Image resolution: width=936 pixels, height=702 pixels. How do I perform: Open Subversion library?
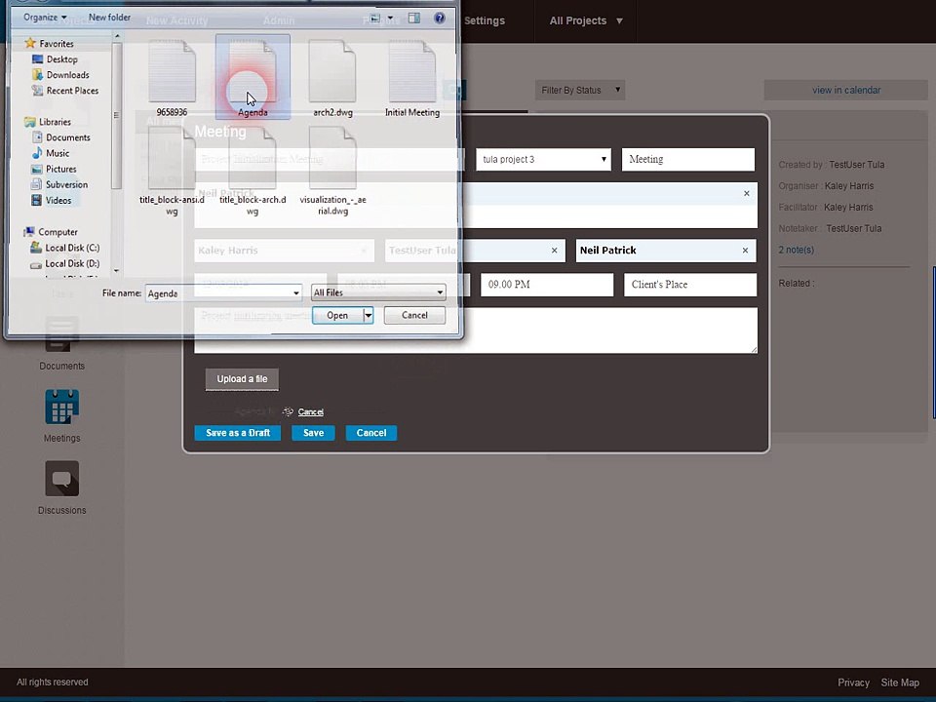click(x=66, y=184)
